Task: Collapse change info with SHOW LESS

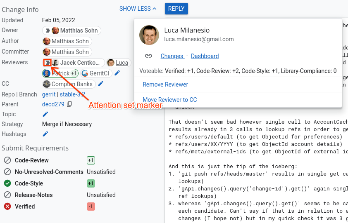Action: pyautogui.click(x=138, y=9)
